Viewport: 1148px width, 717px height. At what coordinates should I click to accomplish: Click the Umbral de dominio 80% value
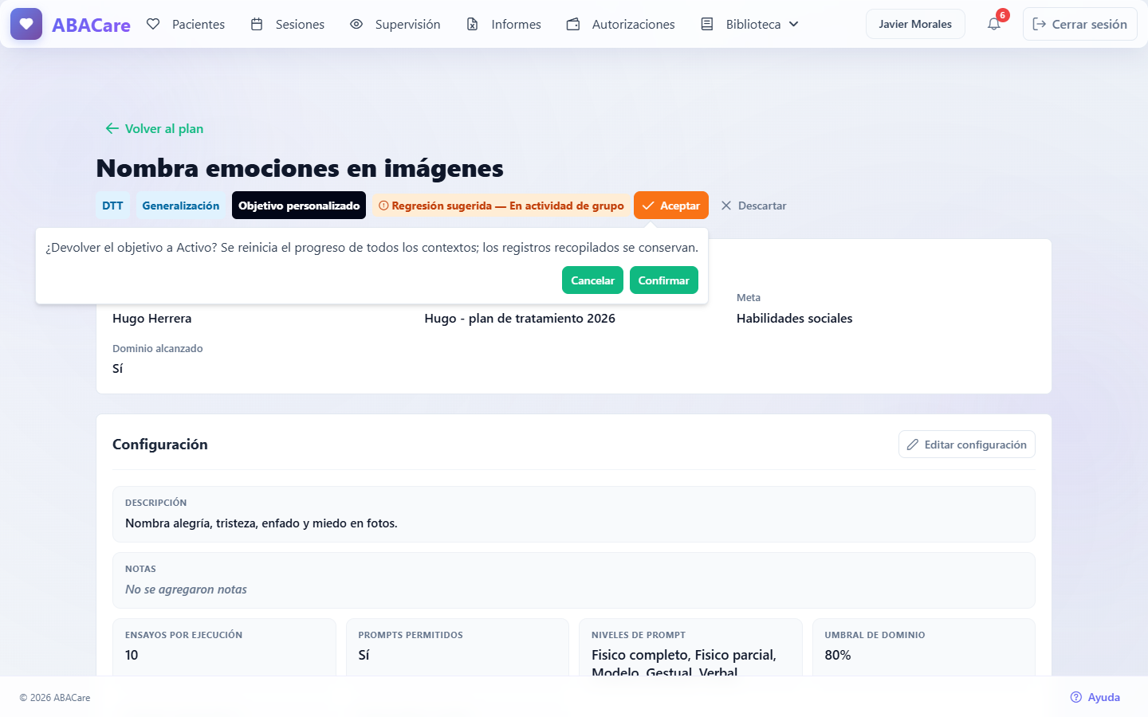838,655
